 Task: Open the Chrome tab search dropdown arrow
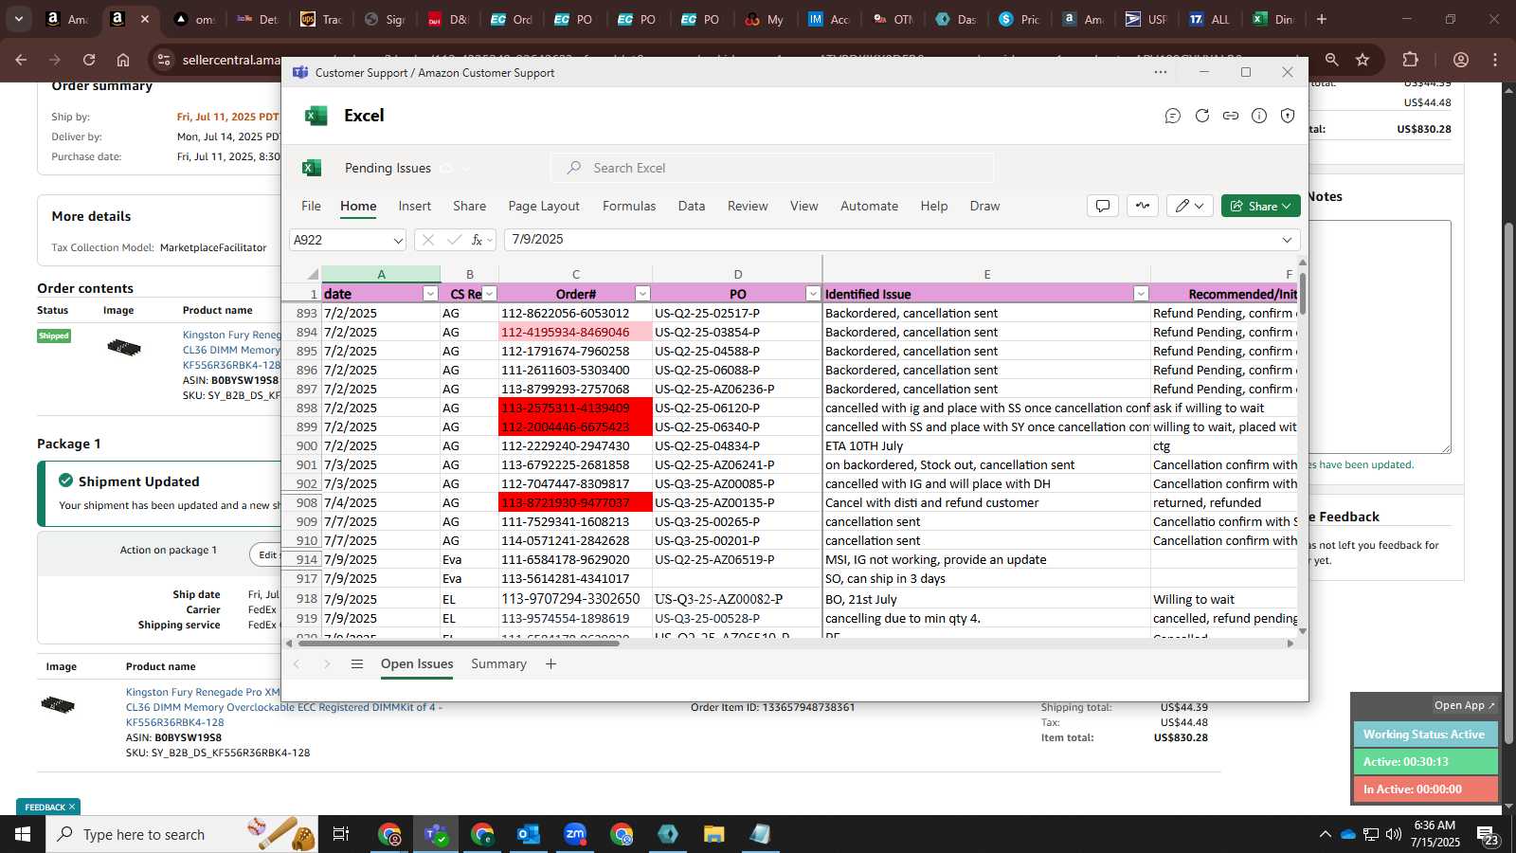pos(18,19)
